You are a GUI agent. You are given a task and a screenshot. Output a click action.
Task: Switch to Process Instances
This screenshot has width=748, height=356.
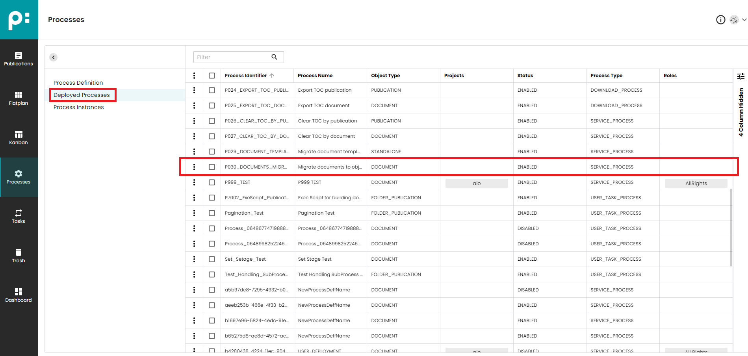(x=78, y=107)
